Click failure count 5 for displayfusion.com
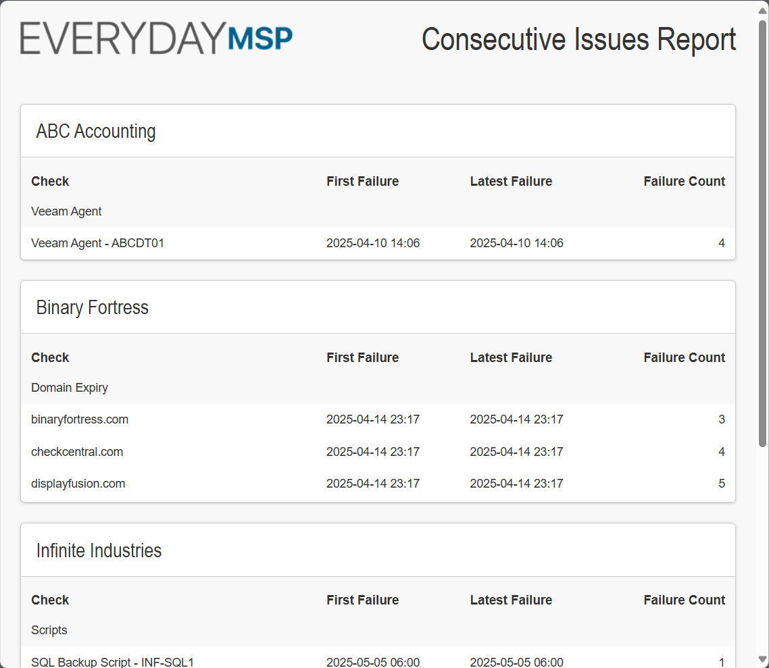Screen dimensions: 769x668 721,484
